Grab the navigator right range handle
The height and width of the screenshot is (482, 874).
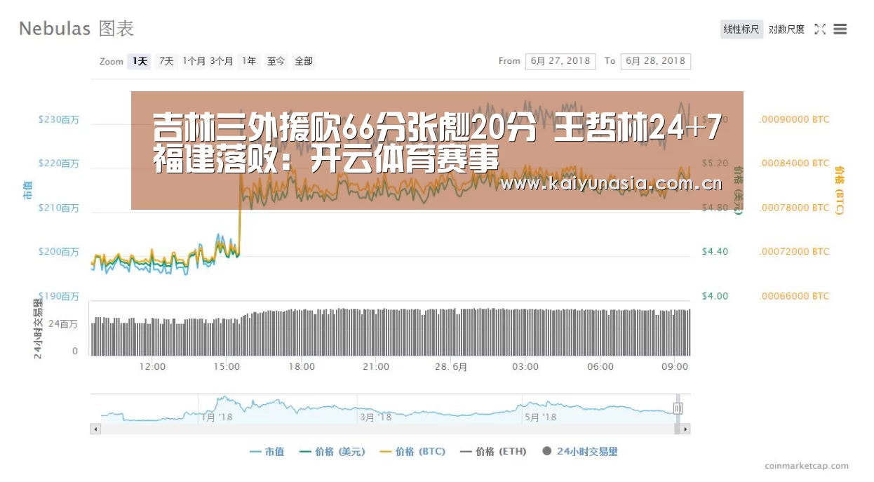point(678,408)
